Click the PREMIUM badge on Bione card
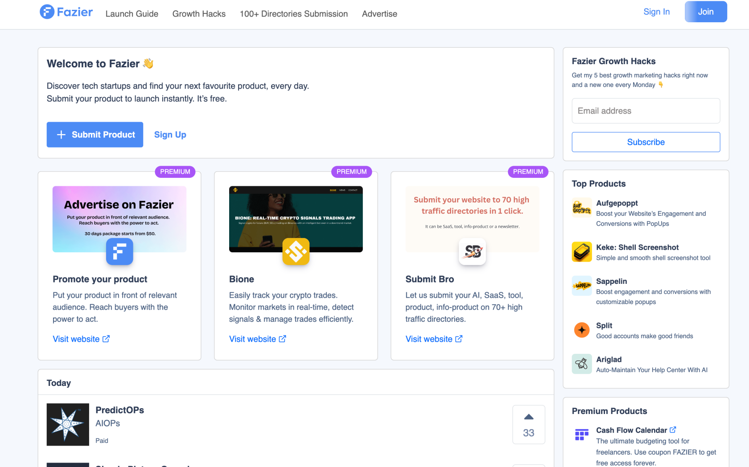The height and width of the screenshot is (467, 749). [352, 172]
